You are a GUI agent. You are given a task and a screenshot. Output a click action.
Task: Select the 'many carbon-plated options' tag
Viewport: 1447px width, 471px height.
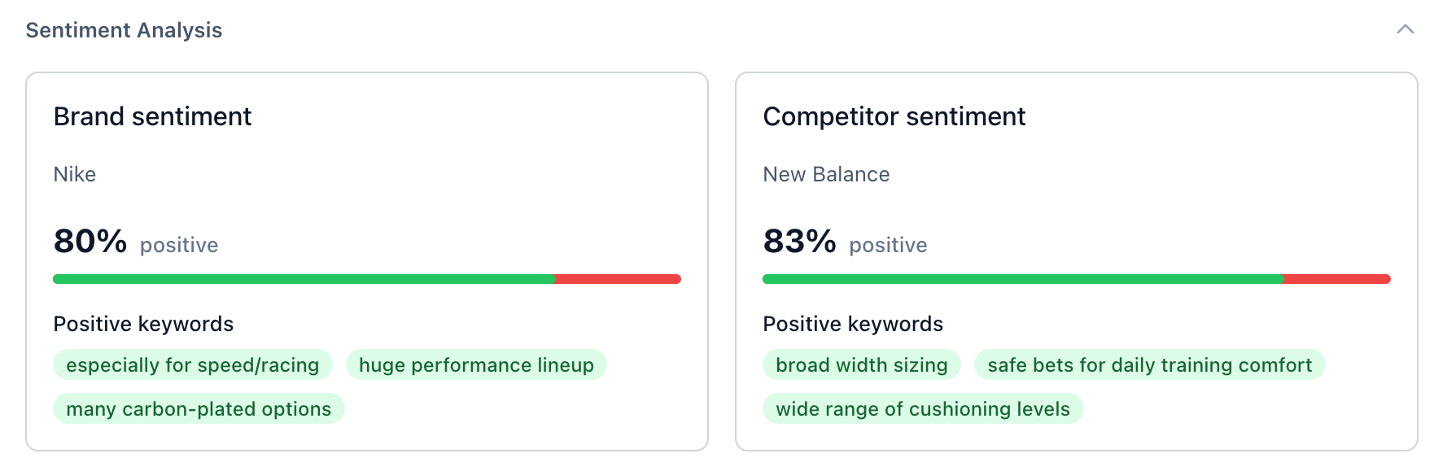pyautogui.click(x=199, y=408)
